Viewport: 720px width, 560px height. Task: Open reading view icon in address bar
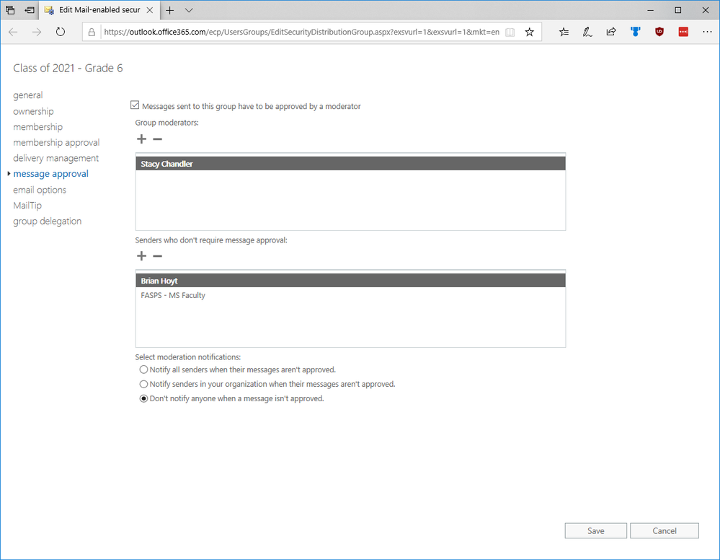click(510, 32)
